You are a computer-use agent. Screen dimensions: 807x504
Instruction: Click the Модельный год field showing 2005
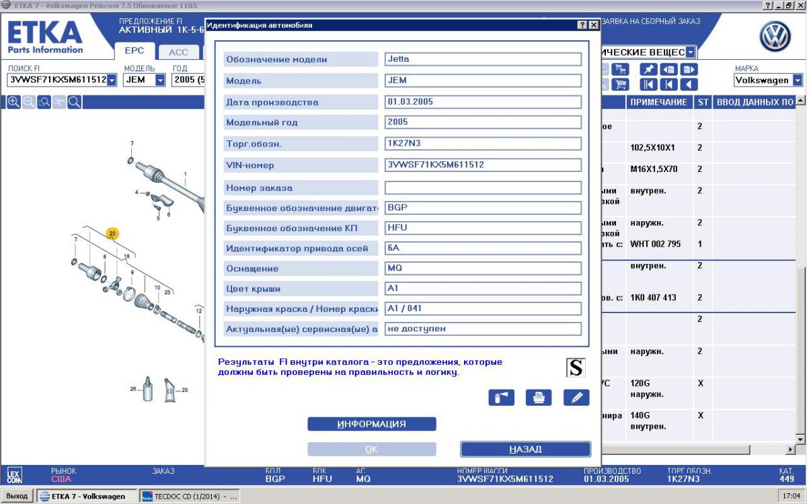483,122
